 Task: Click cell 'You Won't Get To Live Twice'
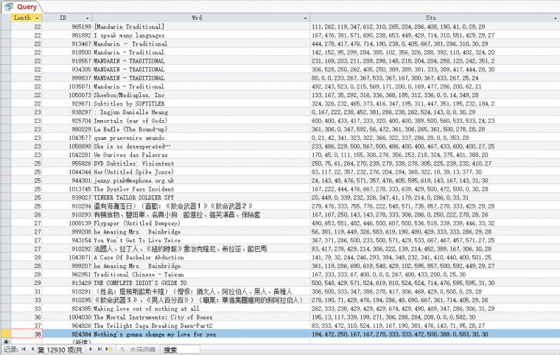click(201, 240)
